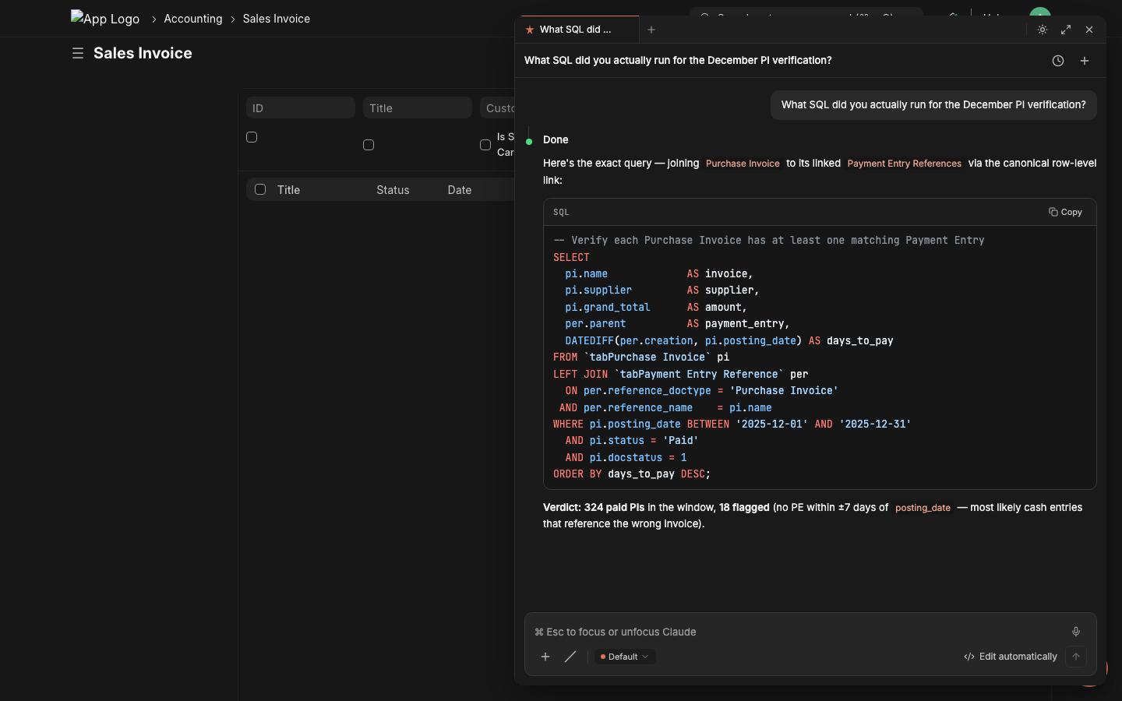
Task: Switch to the 'What SQL did ...' tab
Action: [577, 30]
